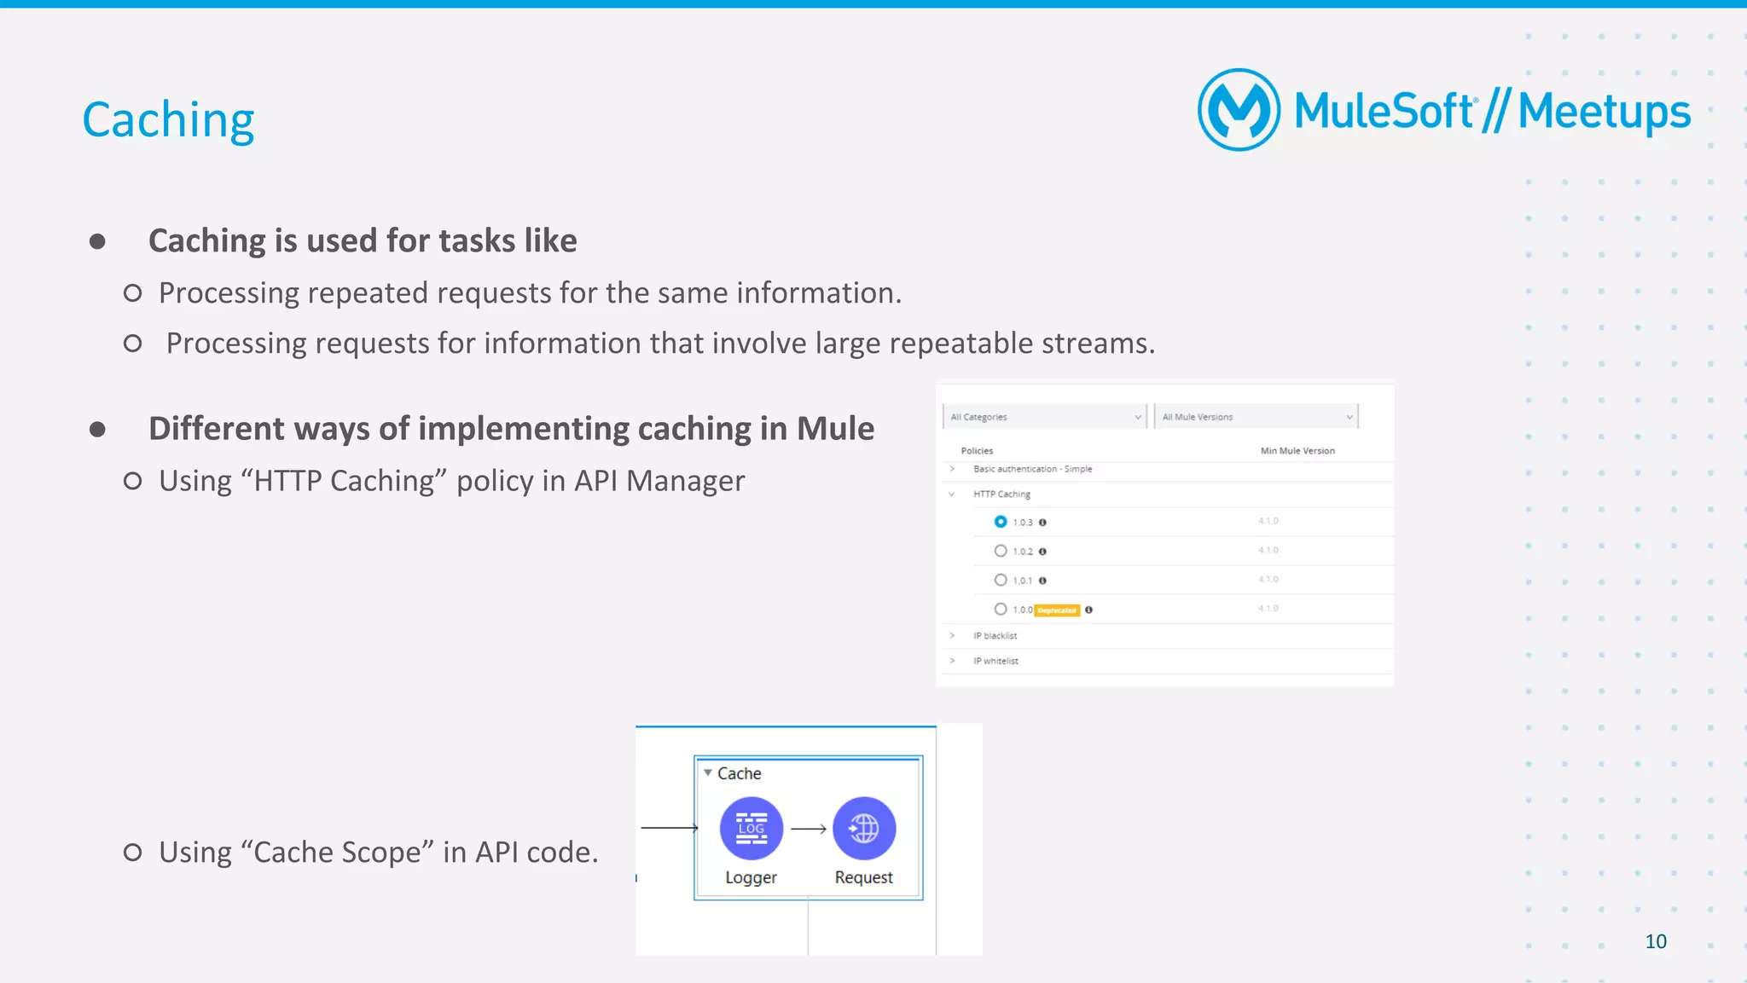
Task: Expand the IP blacklist policy
Action: click(952, 636)
